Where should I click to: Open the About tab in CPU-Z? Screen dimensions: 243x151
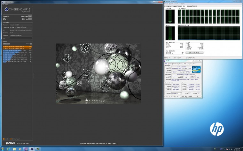(194, 64)
